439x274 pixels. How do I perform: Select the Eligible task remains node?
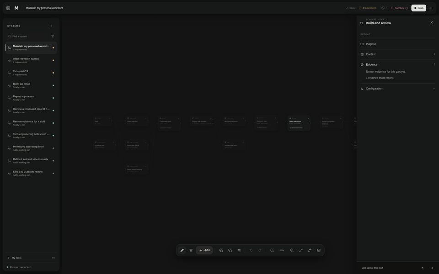pyautogui.click(x=202, y=121)
